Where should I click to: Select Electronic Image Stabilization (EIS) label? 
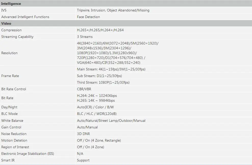pyautogui.click(x=28, y=154)
